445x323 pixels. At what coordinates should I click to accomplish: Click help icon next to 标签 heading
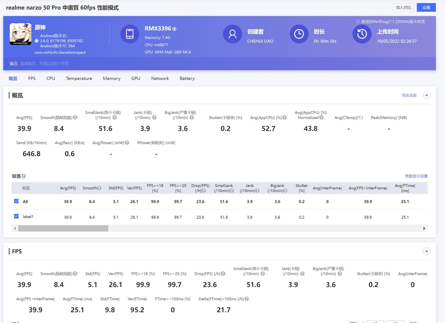click(24, 176)
